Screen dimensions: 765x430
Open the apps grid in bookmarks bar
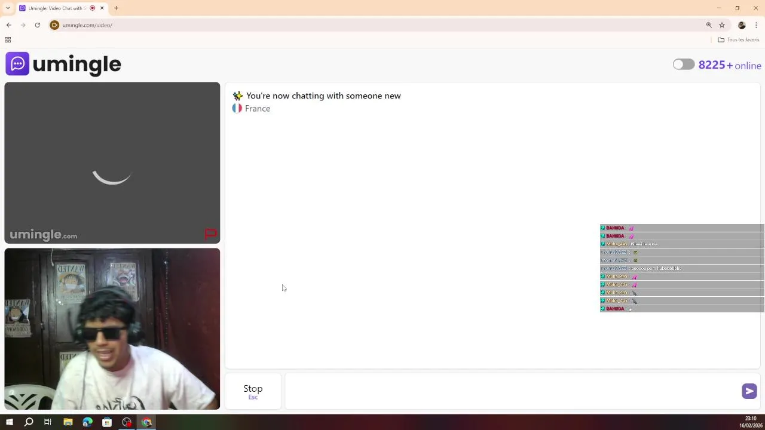point(8,40)
